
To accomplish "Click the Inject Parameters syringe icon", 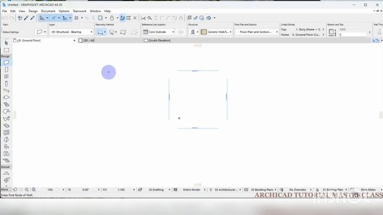I will point(32,18).
